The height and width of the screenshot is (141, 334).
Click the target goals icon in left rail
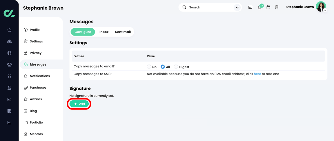9,53
